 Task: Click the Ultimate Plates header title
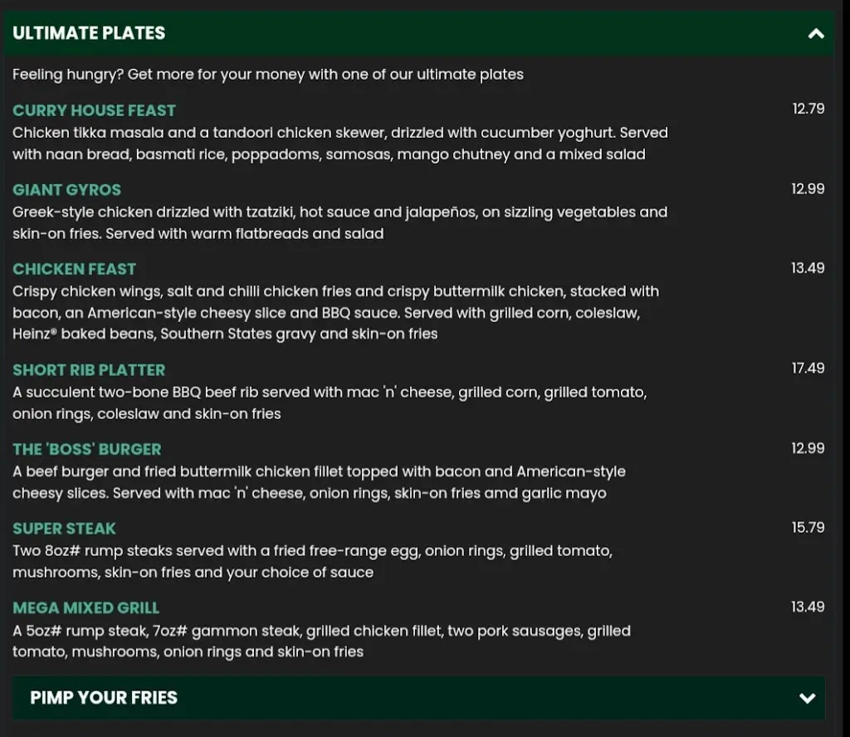coord(89,33)
